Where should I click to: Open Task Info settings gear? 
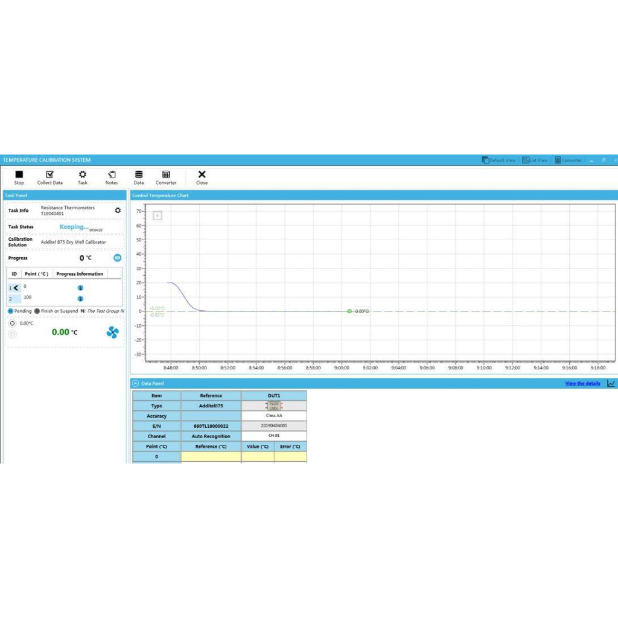click(x=118, y=211)
